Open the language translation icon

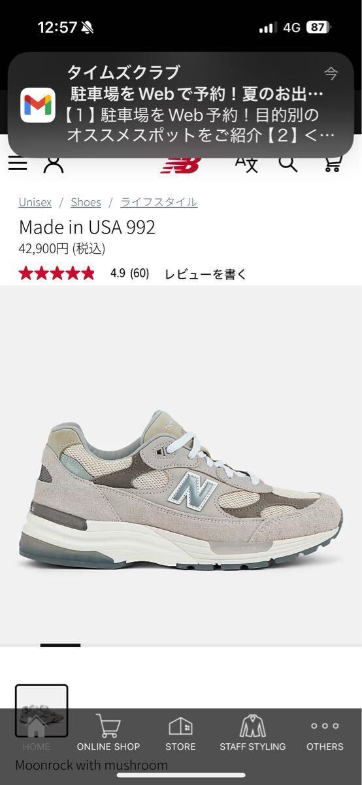(246, 164)
